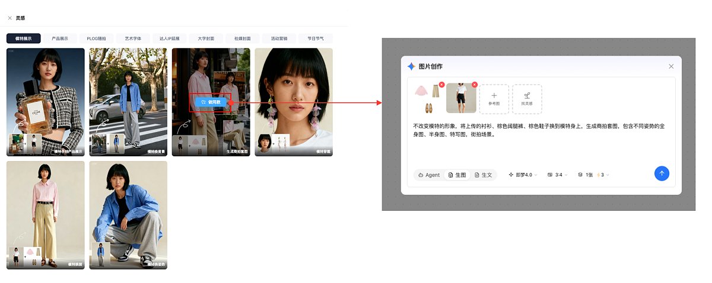Open the 3:4 aspect ratio dropdown
Image resolution: width=712 pixels, height=283 pixels.
[x=558, y=175]
